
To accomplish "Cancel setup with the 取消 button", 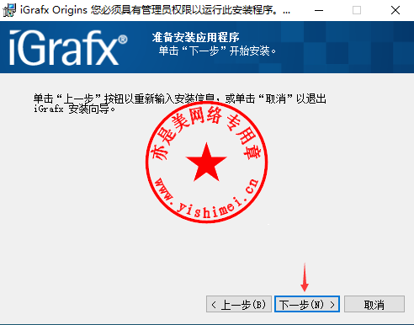I will (x=374, y=304).
